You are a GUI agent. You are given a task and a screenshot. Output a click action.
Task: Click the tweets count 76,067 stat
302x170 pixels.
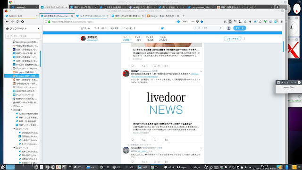[127, 38]
